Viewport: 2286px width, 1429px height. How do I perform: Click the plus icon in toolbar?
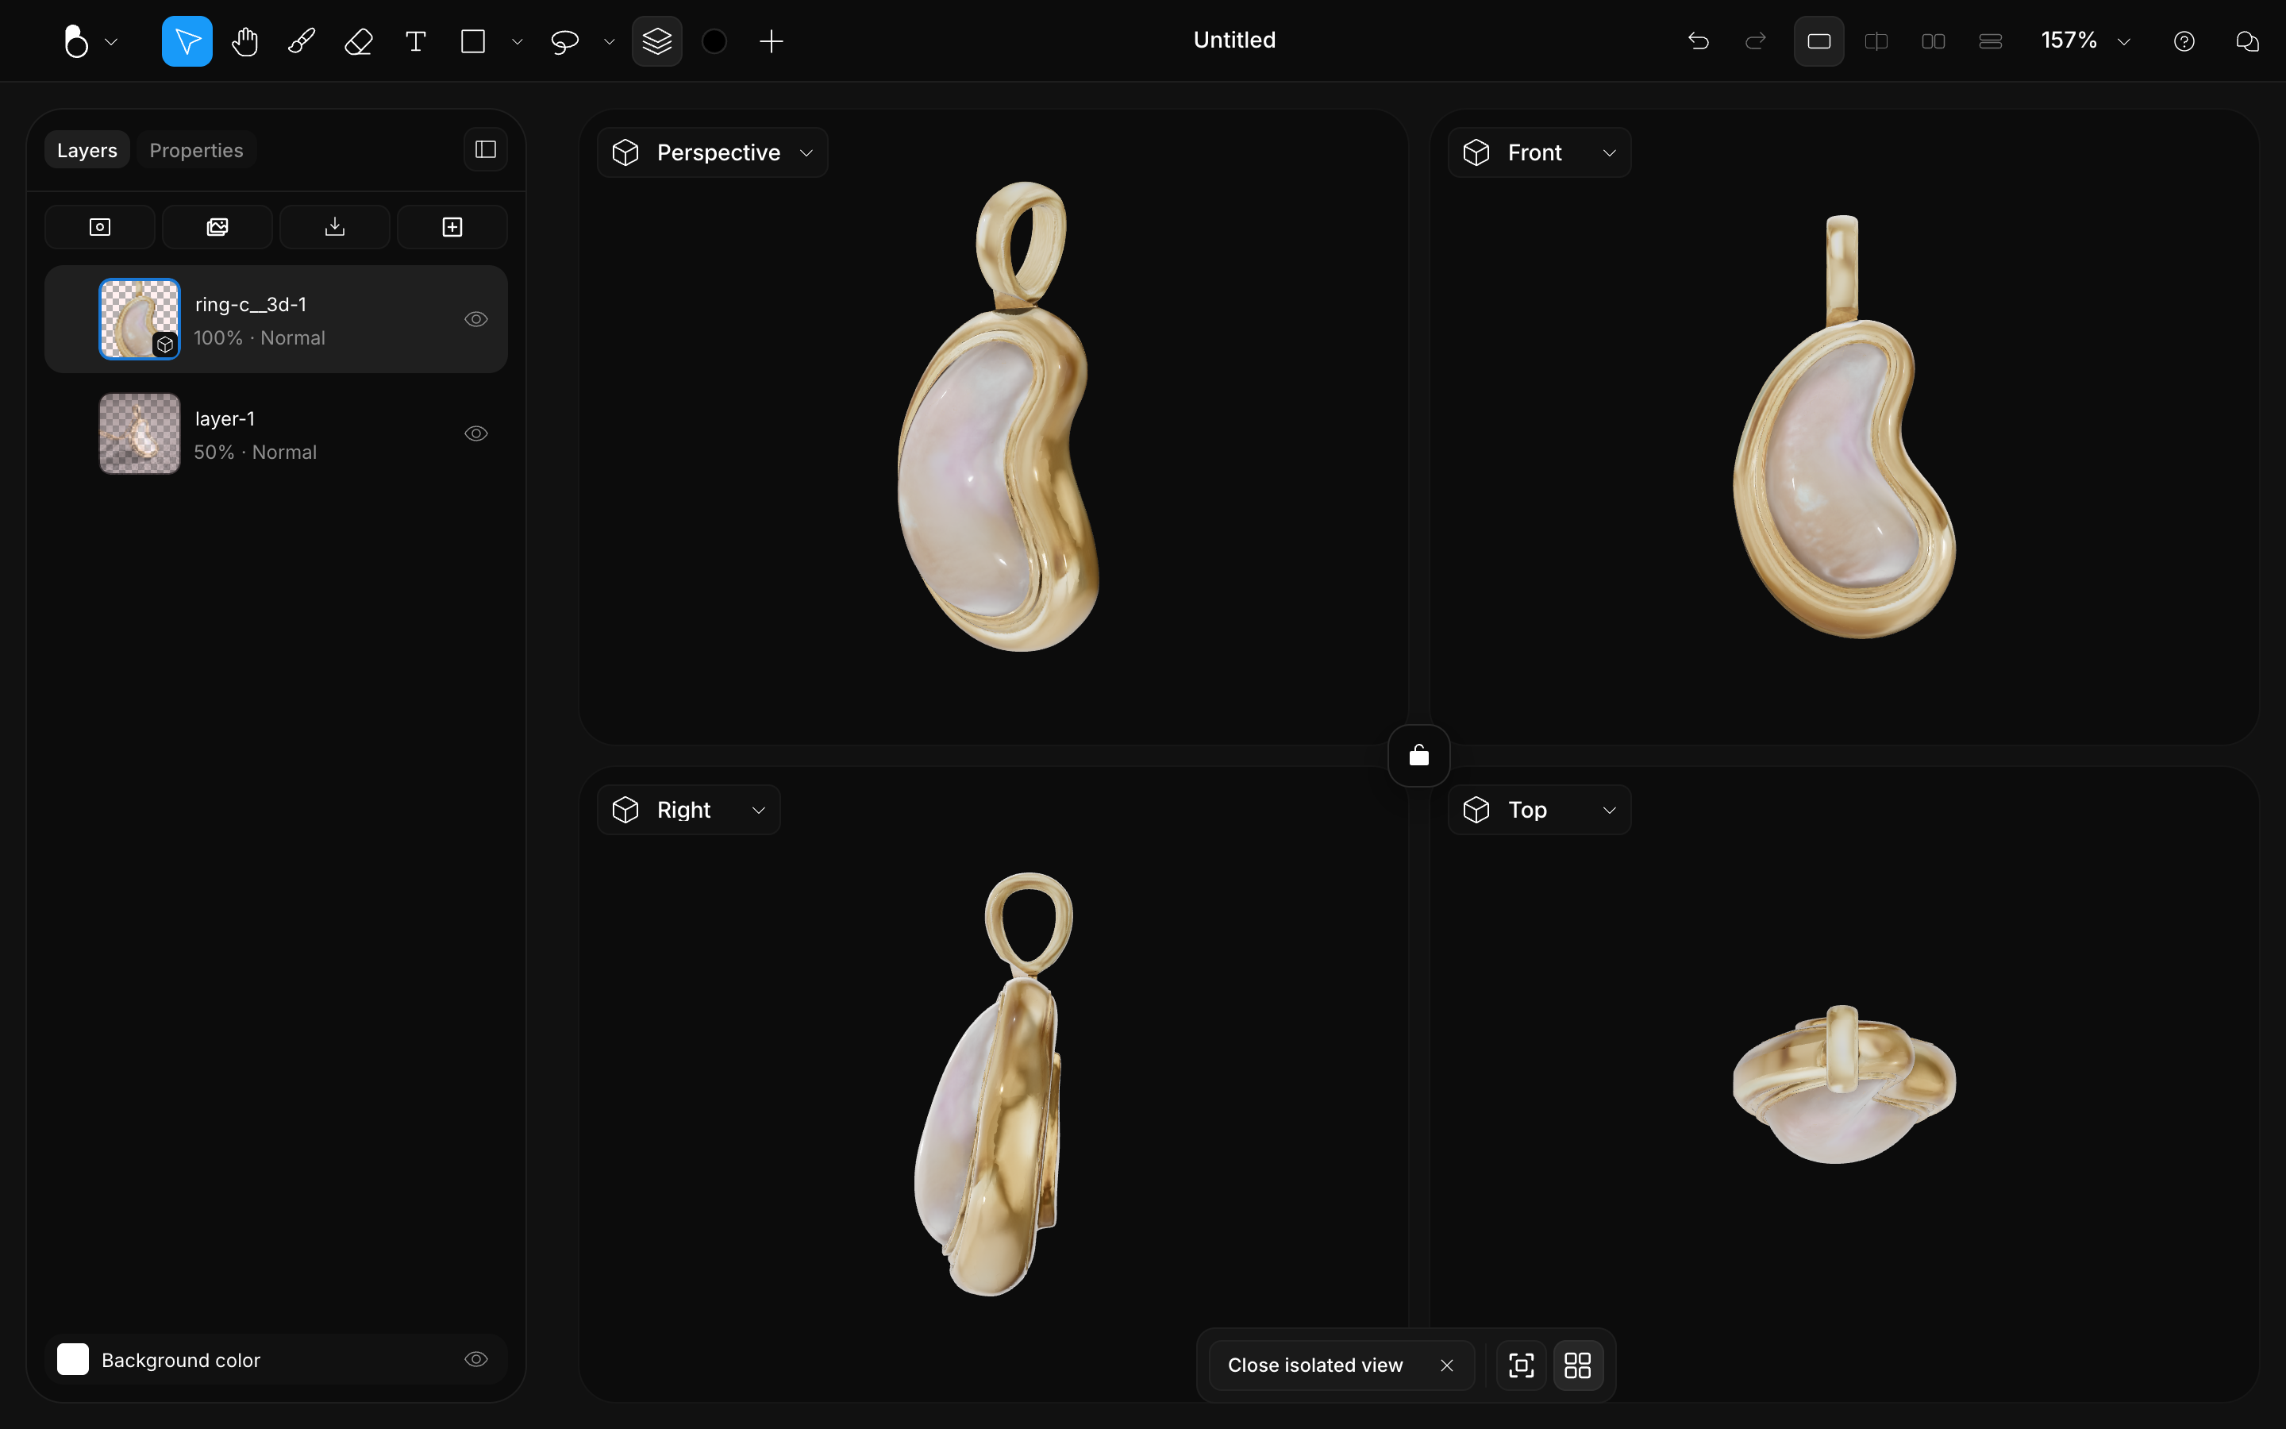(x=772, y=40)
